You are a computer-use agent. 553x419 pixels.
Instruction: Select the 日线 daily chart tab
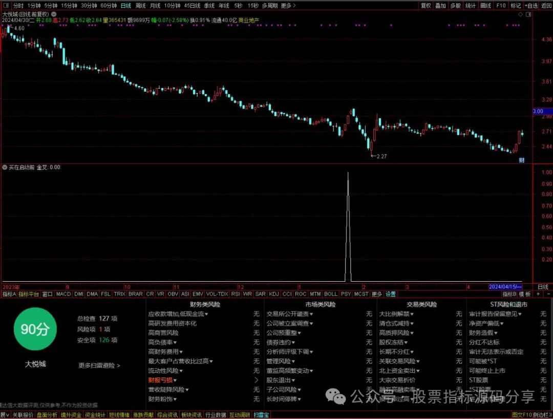coord(125,6)
